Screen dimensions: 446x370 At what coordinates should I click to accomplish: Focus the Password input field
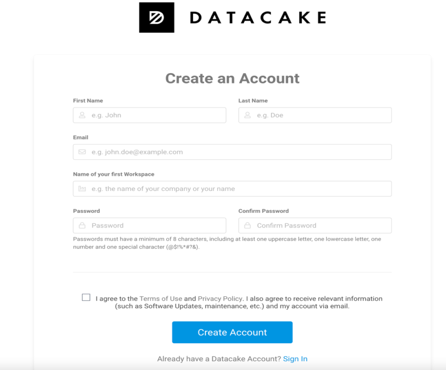[x=156, y=226]
